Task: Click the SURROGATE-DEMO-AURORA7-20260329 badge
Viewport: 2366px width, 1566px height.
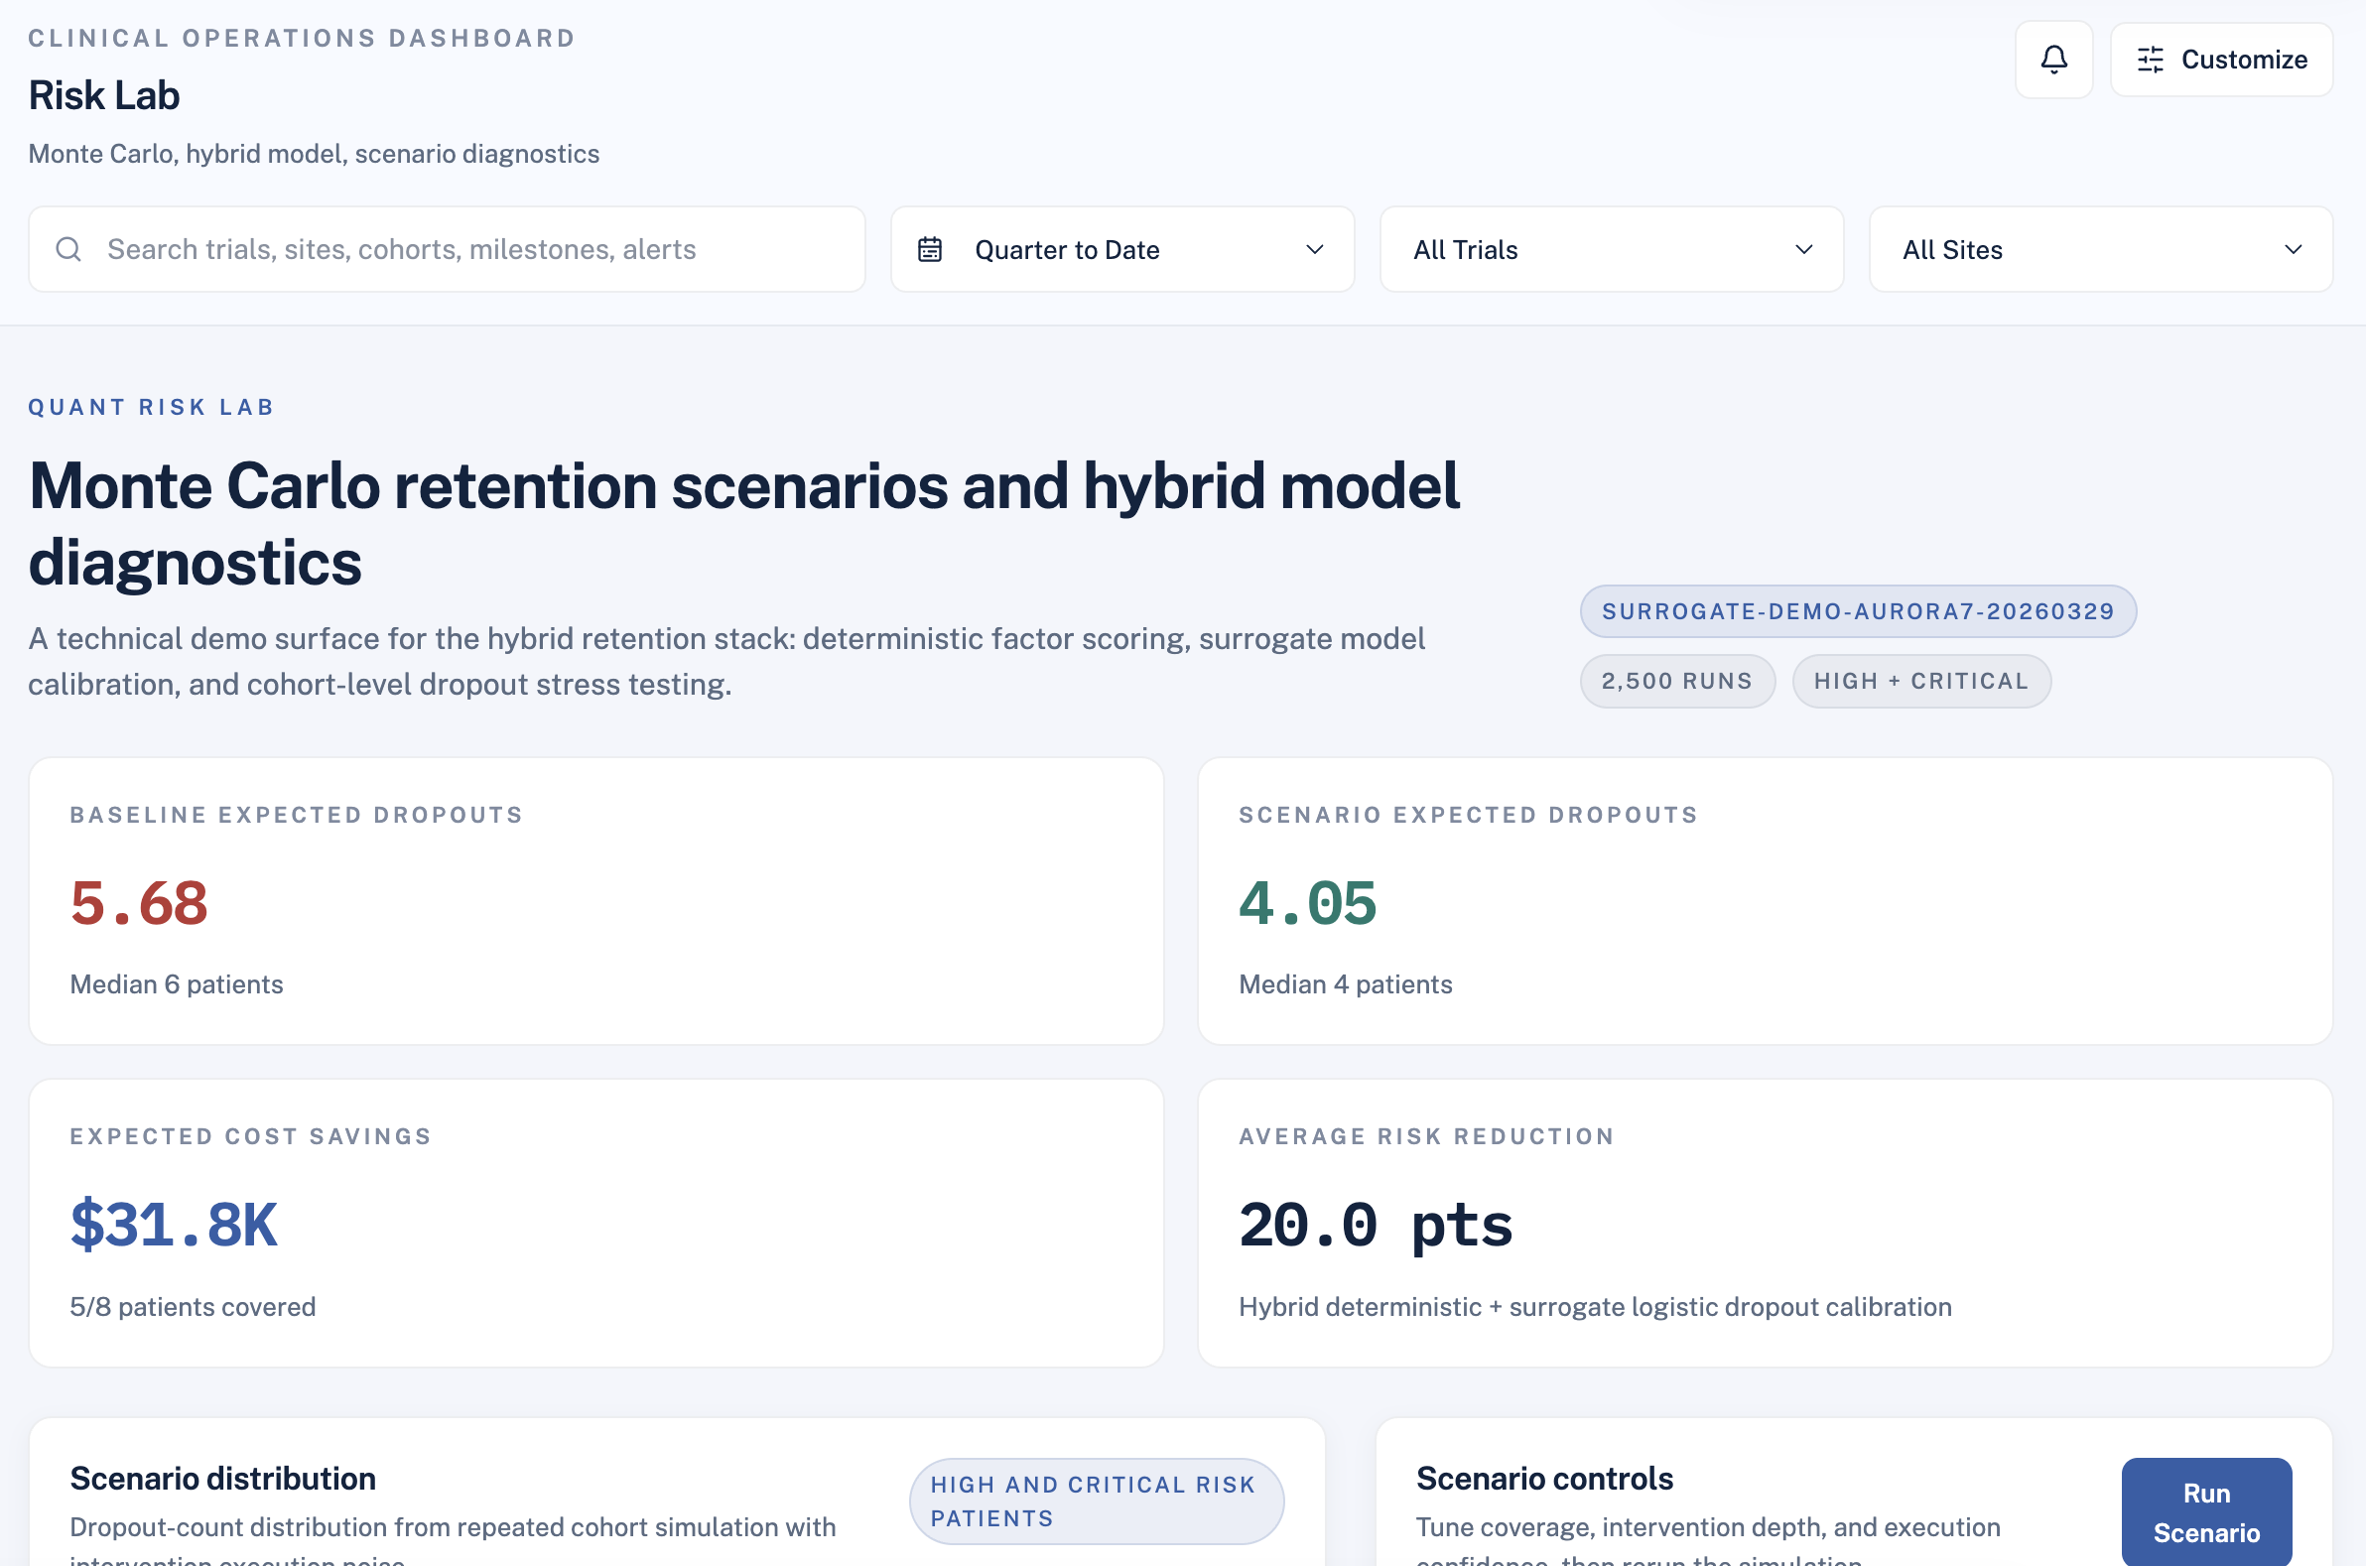Action: pos(1857,611)
